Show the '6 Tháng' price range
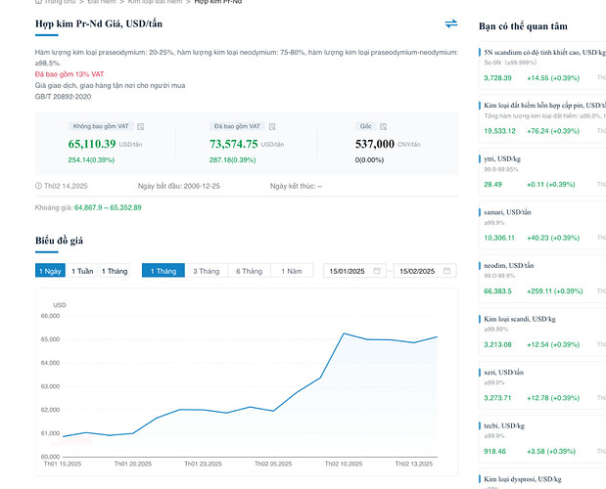 (249, 271)
